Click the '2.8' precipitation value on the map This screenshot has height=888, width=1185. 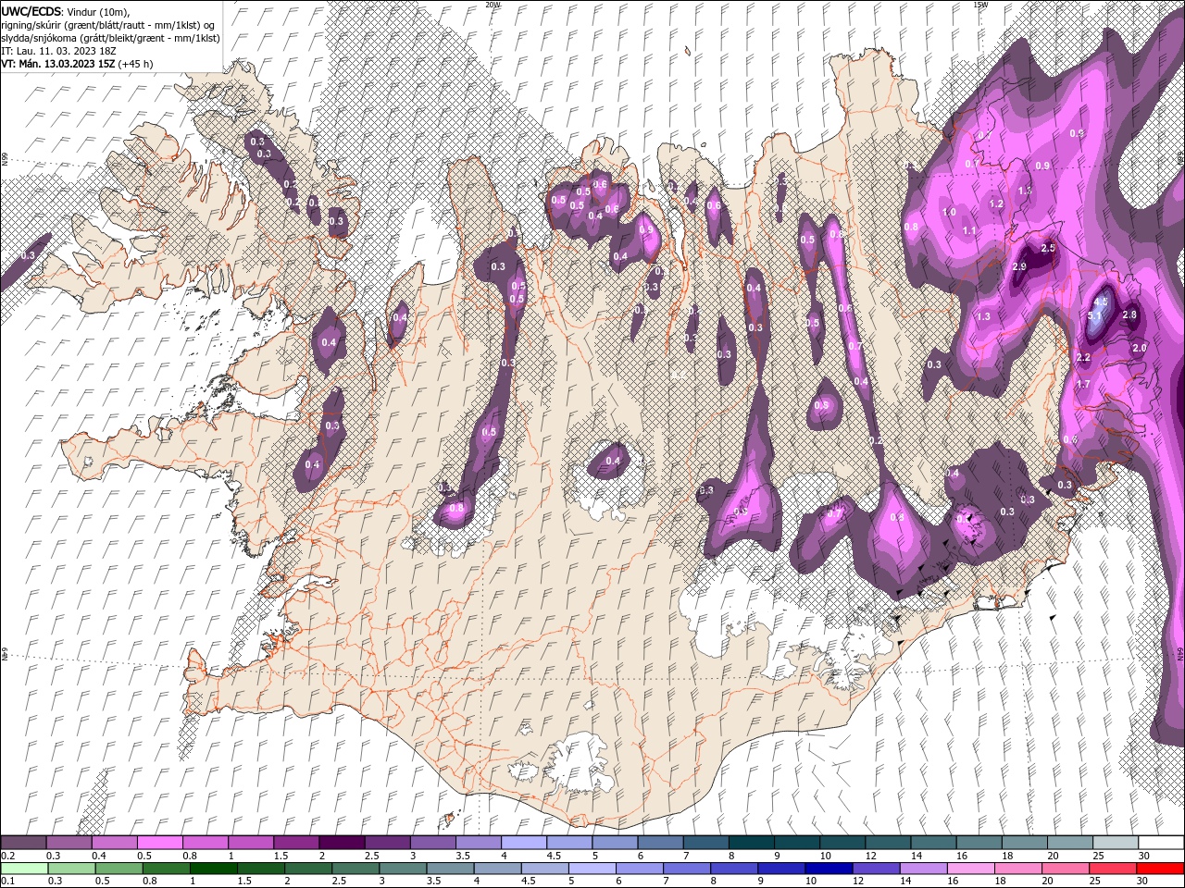click(x=1129, y=315)
